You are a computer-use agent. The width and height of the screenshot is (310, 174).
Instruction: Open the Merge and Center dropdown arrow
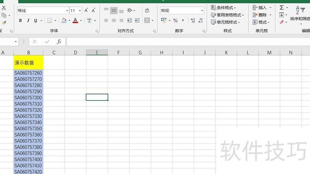point(153,20)
